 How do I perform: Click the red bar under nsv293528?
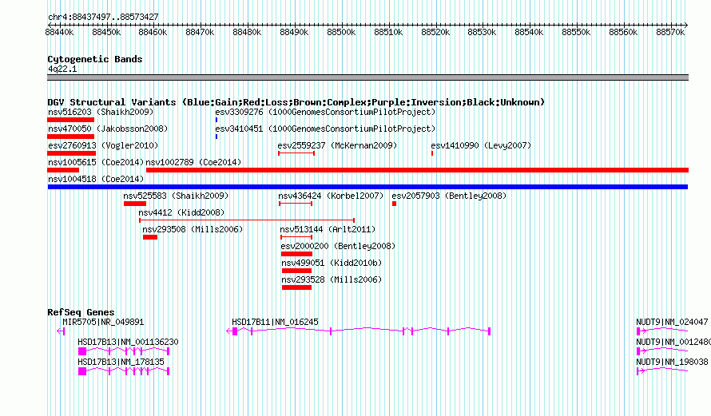(x=296, y=287)
